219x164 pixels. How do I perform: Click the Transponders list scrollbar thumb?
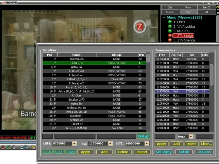(212, 75)
